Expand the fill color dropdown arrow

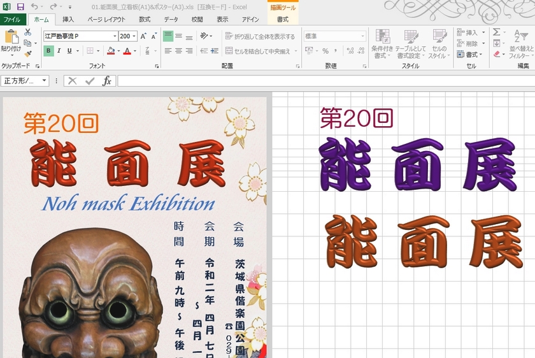pyautogui.click(x=118, y=51)
